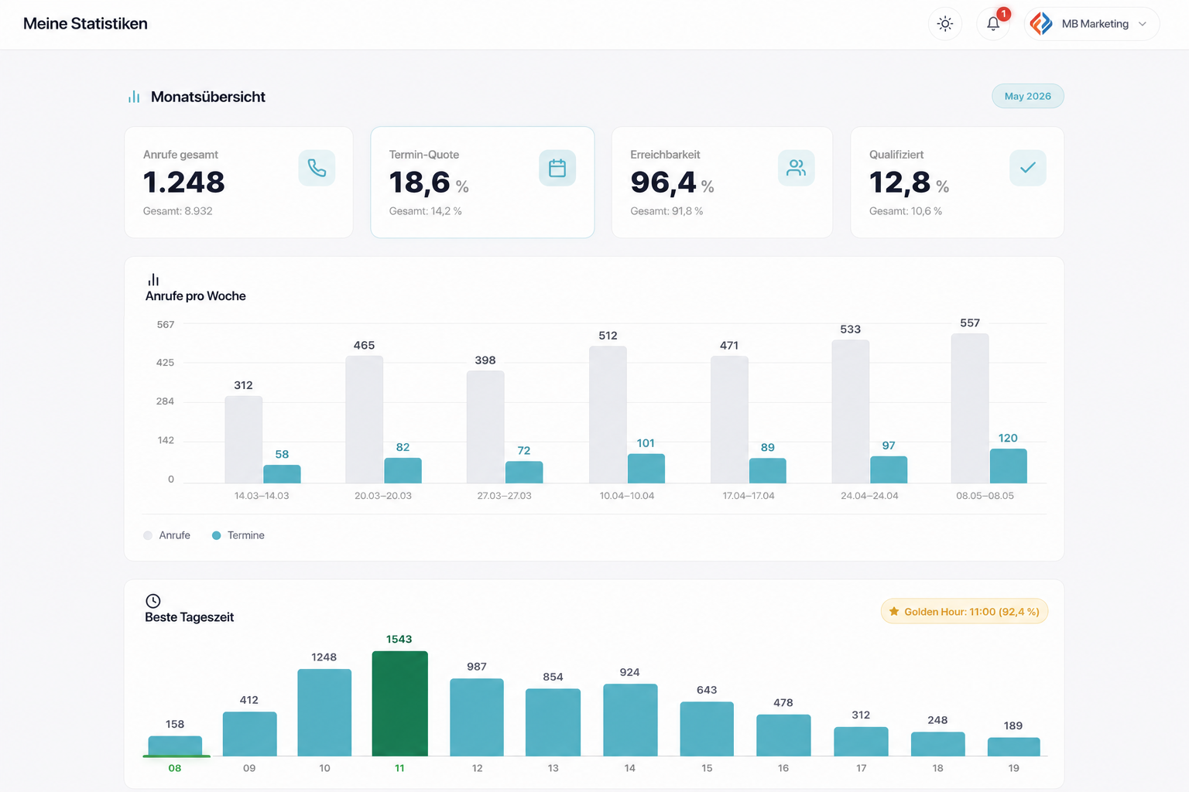The image size is (1189, 792).
Task: Click the MB Marketing logo icon
Action: 1042,24
